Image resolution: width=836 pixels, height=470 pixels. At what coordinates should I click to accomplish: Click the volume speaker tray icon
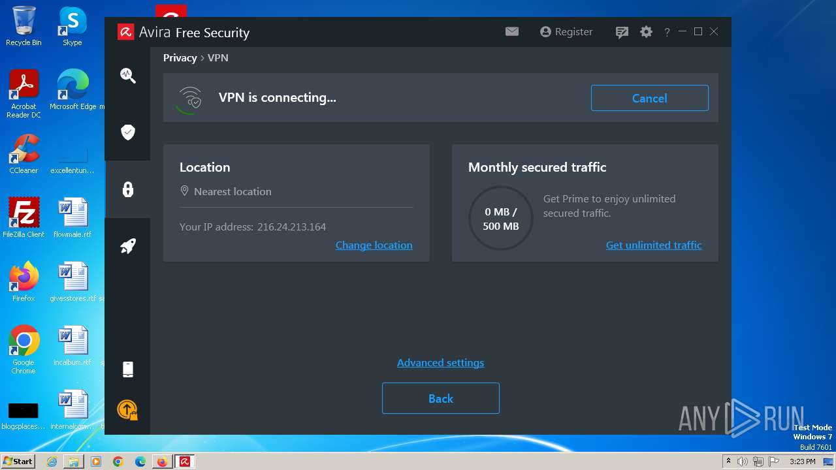point(743,462)
